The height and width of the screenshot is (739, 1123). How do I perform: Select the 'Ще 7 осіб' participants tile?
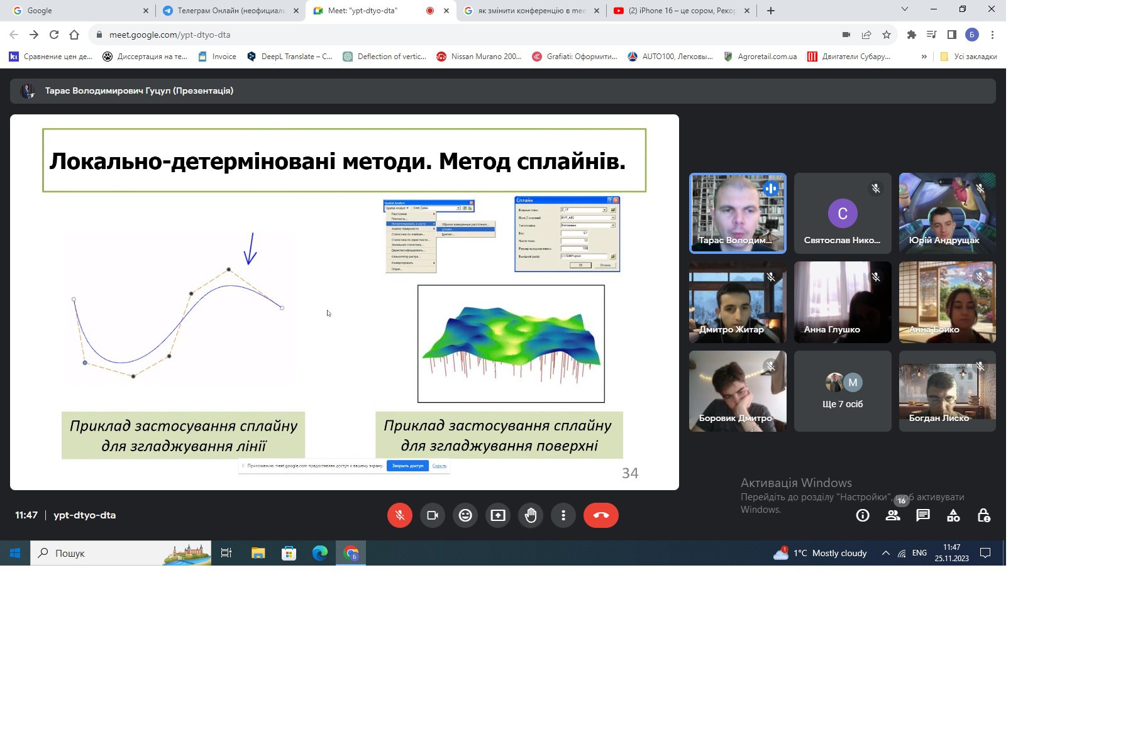[x=843, y=391]
